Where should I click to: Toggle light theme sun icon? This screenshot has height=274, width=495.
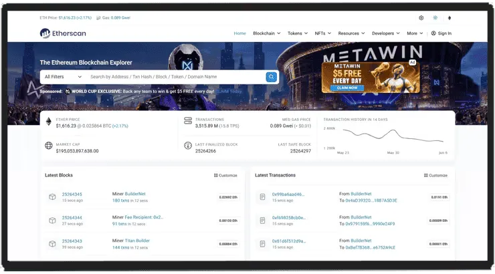(435, 18)
